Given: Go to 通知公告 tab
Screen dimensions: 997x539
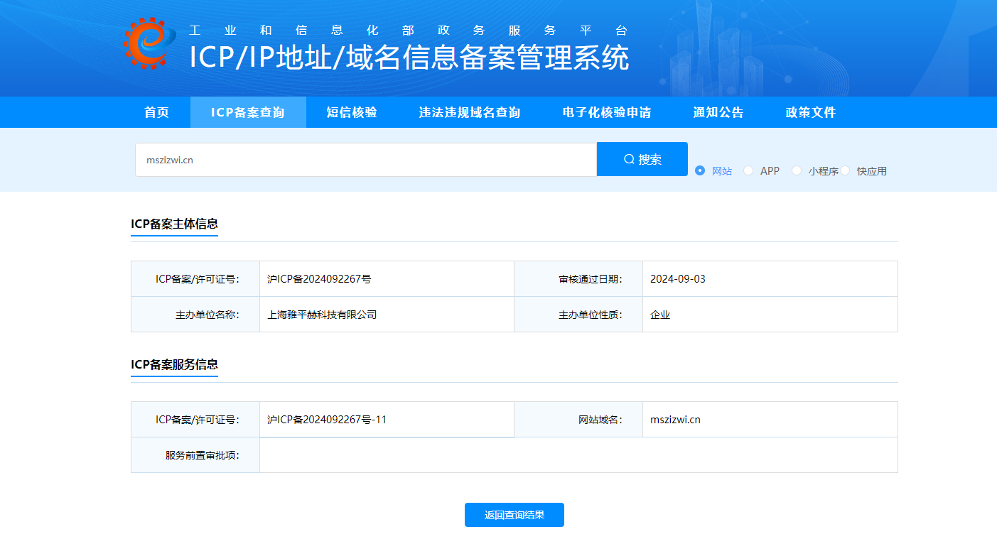Looking at the screenshot, I should [718, 112].
